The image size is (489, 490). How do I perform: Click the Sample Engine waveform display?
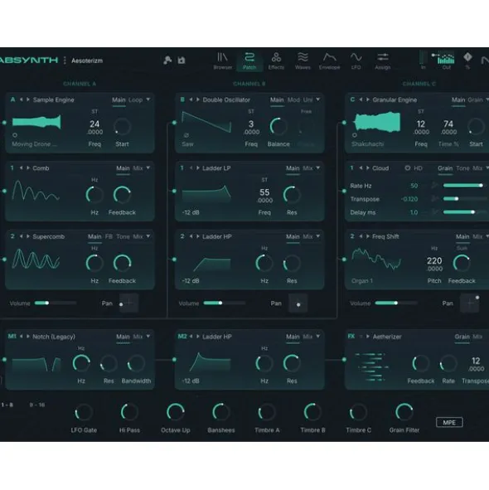[x=36, y=122]
